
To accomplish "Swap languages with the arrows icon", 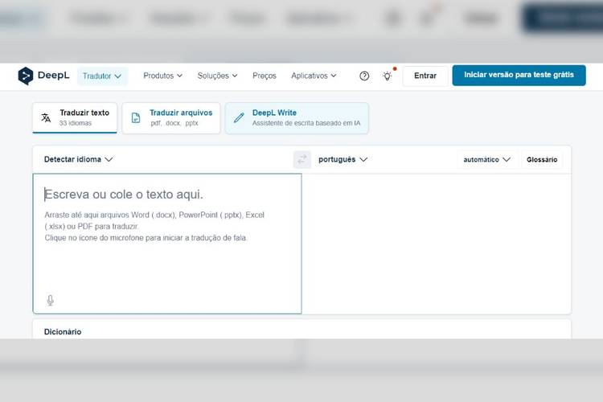I will click(302, 159).
